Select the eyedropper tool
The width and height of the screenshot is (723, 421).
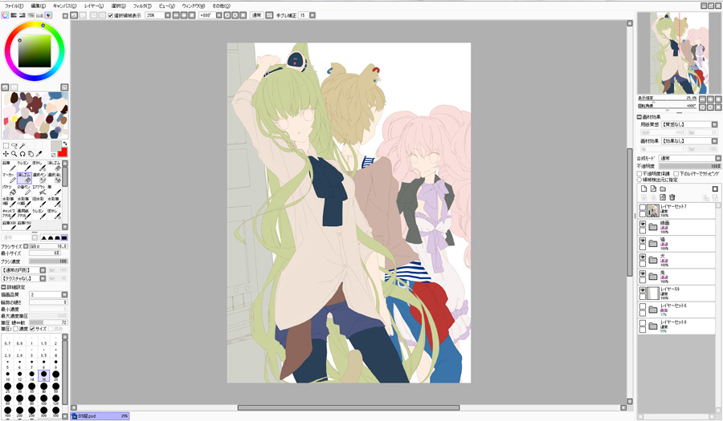click(x=39, y=154)
